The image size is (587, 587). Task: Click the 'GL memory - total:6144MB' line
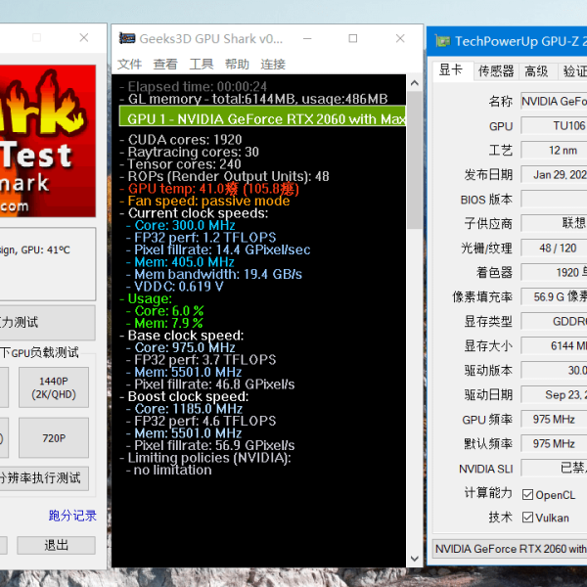[253, 99]
